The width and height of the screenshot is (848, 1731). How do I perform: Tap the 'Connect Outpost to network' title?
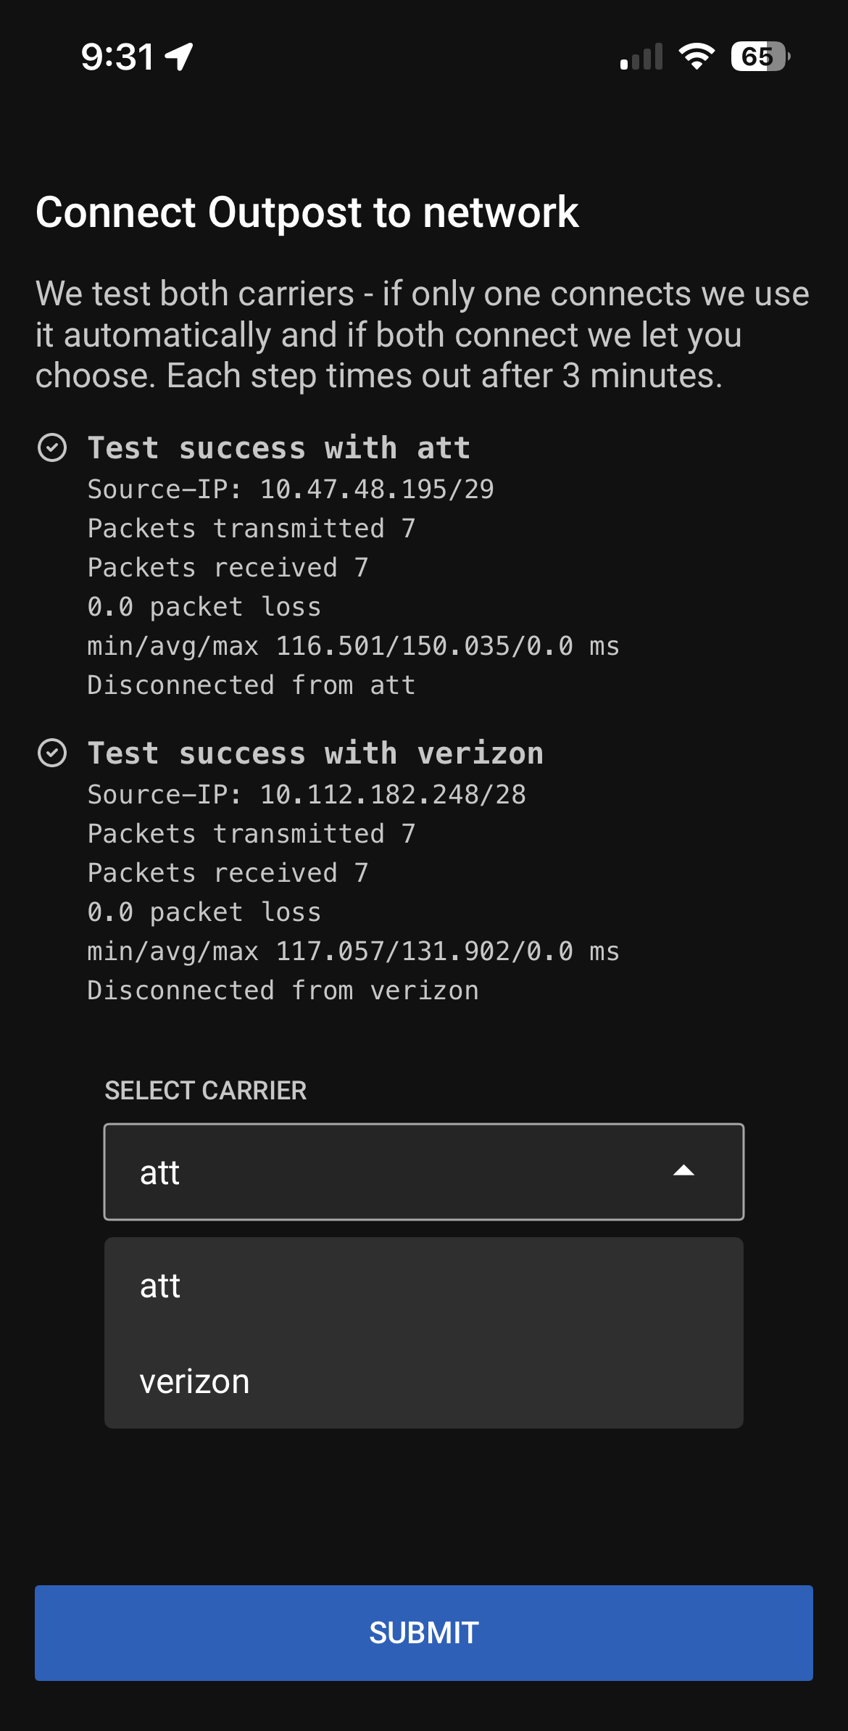pos(307,212)
